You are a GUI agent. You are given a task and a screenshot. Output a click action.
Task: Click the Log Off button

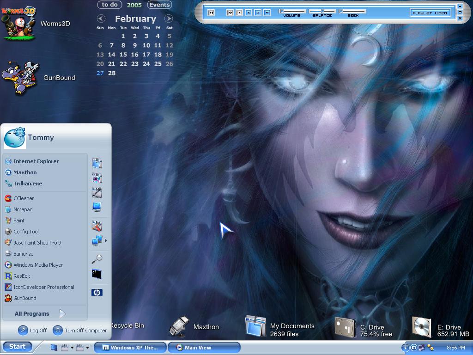pos(32,330)
